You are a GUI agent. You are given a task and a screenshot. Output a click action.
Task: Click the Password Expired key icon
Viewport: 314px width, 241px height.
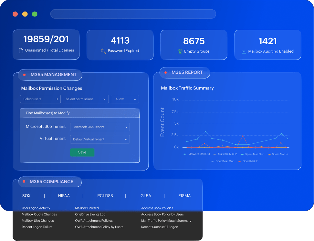[x=103, y=51]
